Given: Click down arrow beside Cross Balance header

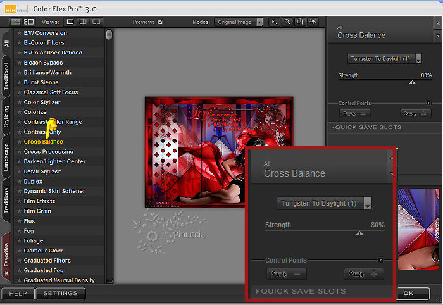Looking at the screenshot, I should [438, 35].
